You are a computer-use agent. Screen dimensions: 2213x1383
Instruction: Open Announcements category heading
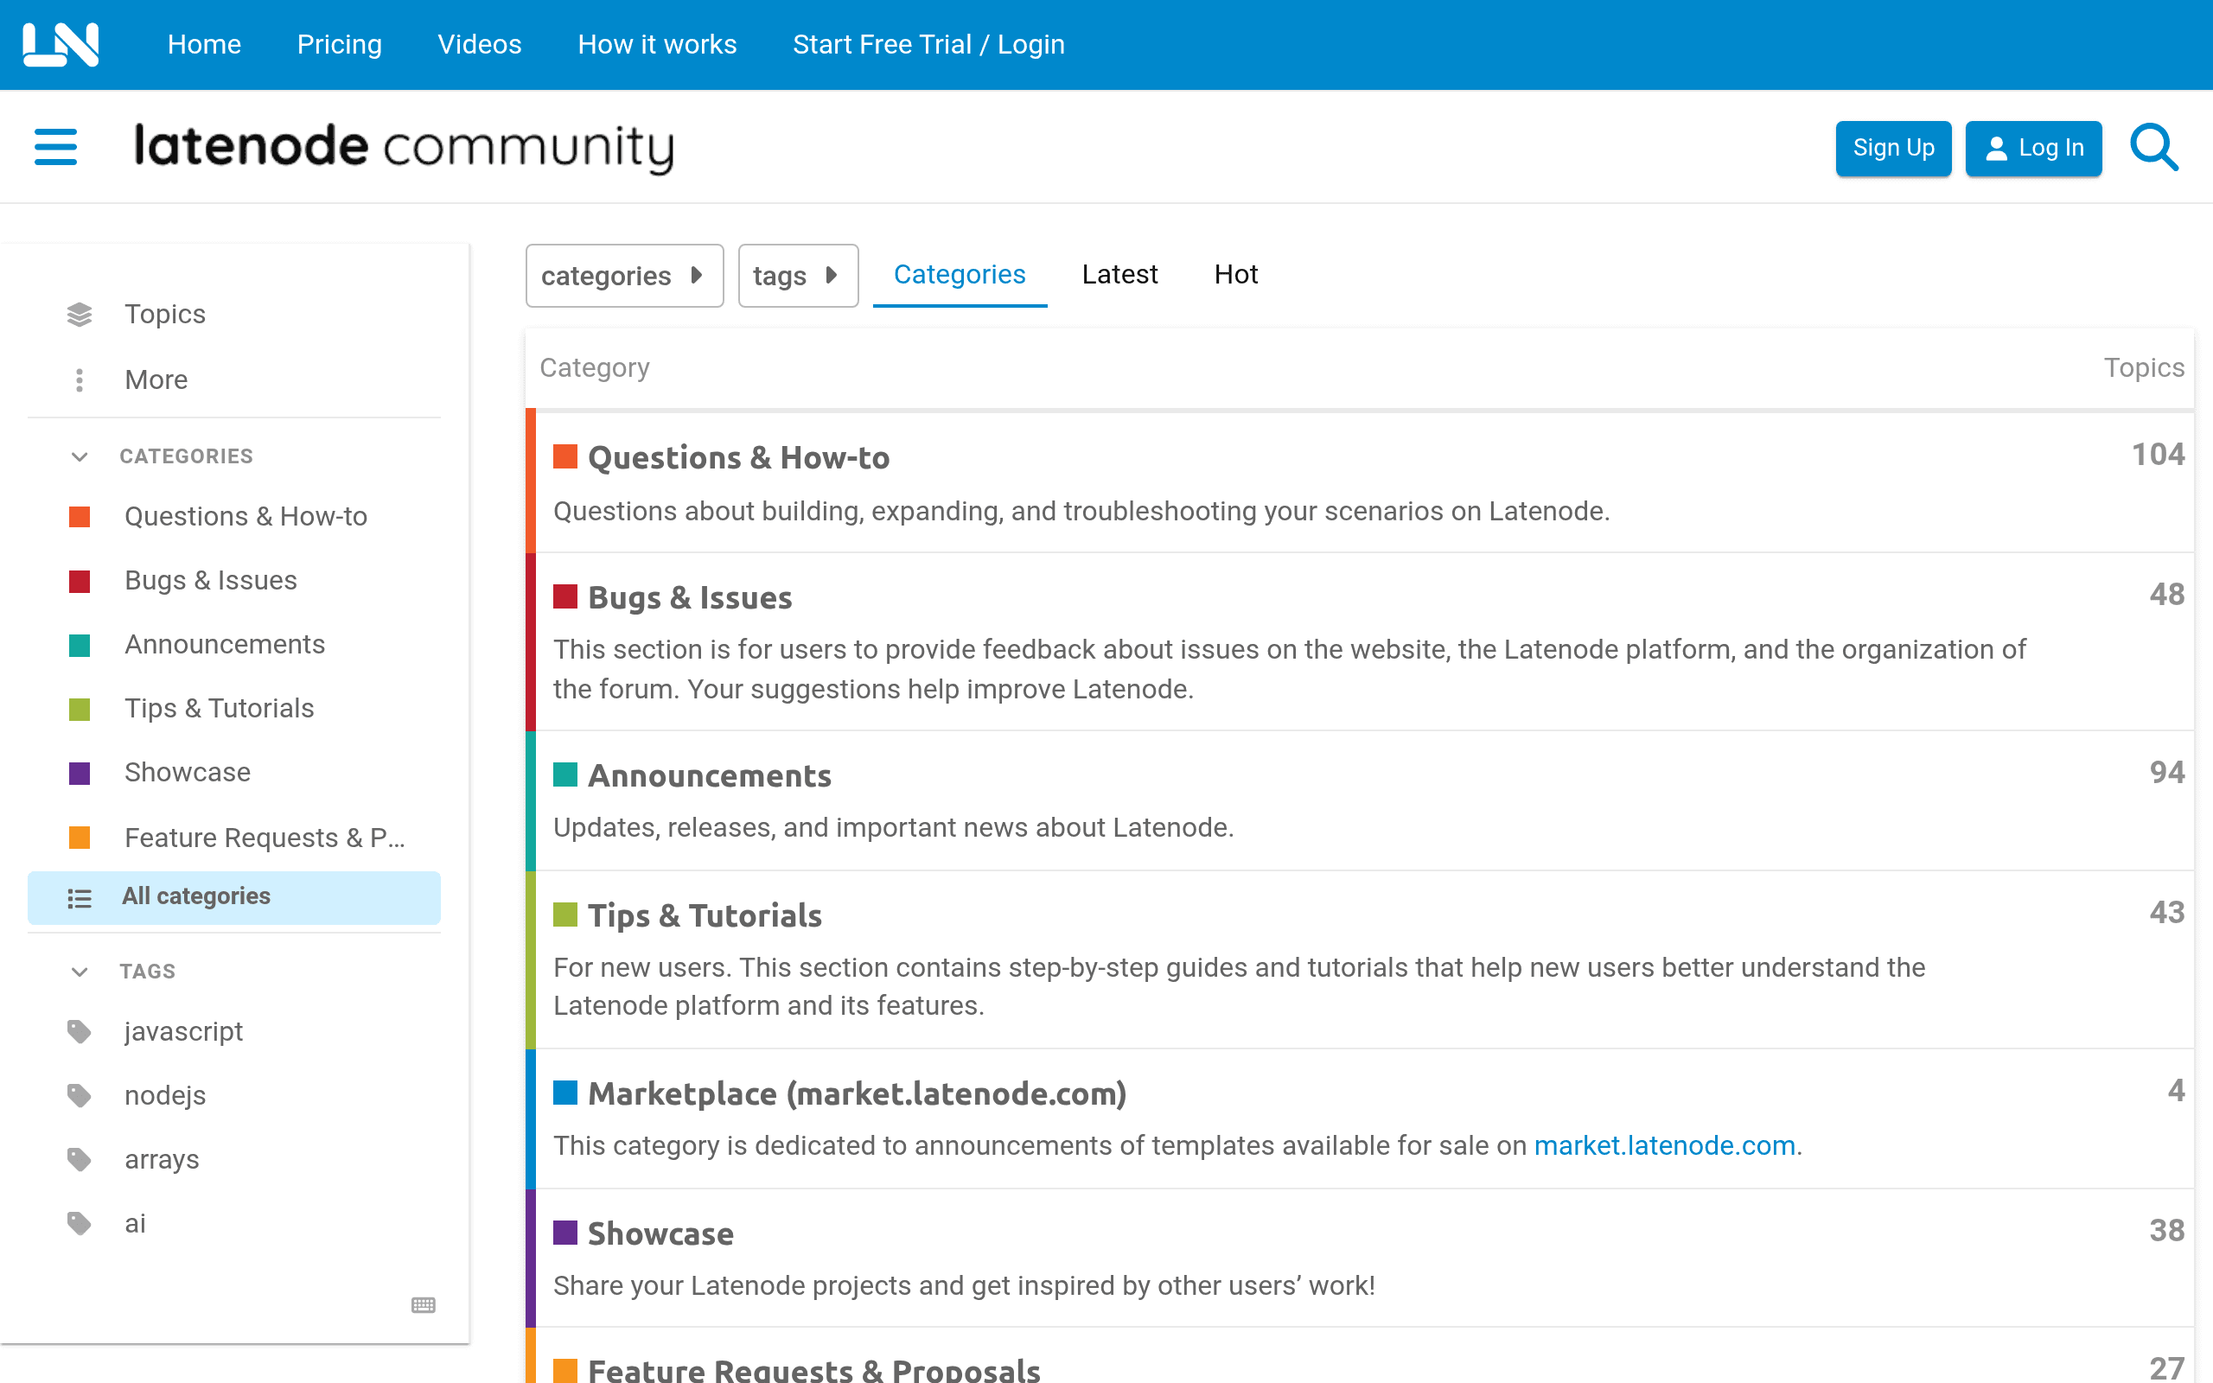coord(710,775)
